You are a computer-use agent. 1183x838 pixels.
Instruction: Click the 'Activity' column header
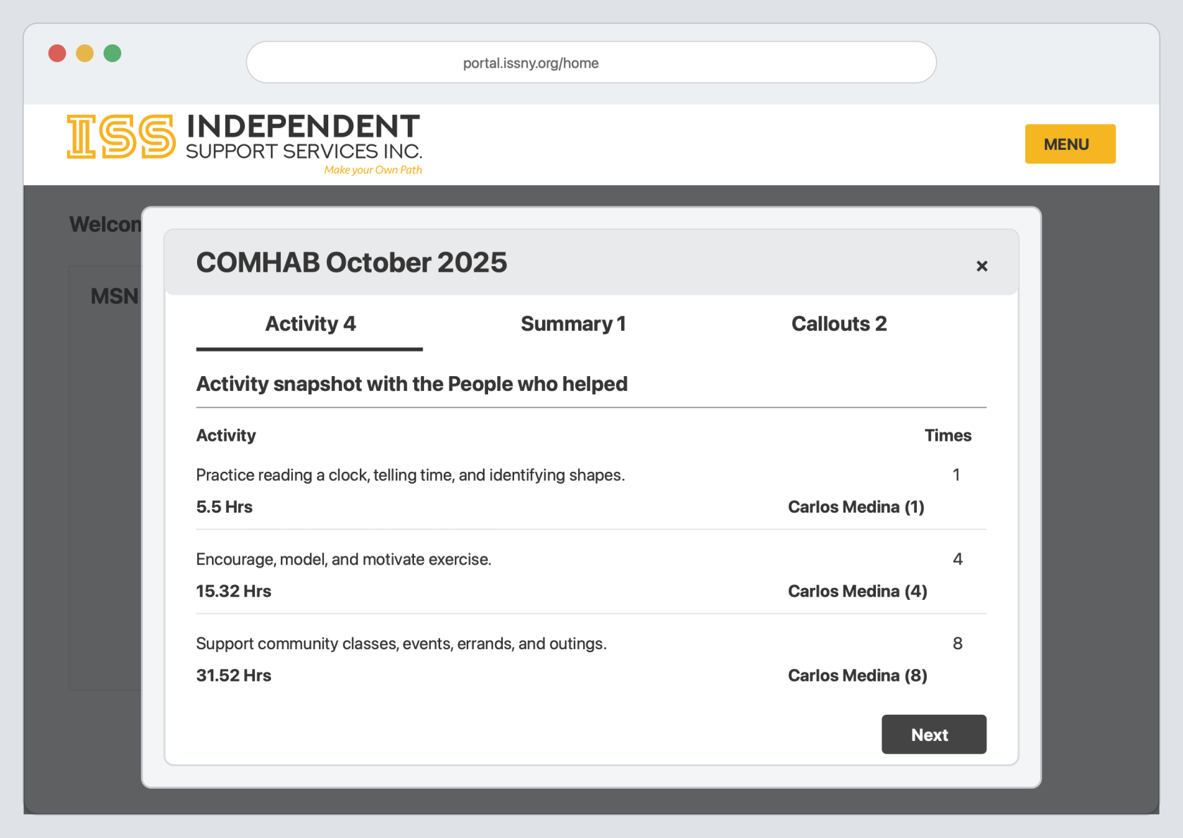(x=226, y=436)
